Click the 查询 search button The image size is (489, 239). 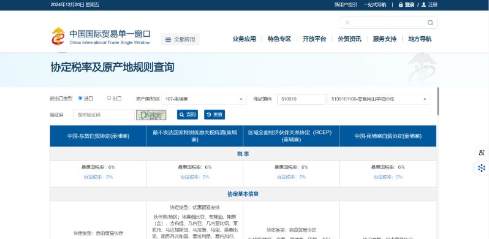188,115
